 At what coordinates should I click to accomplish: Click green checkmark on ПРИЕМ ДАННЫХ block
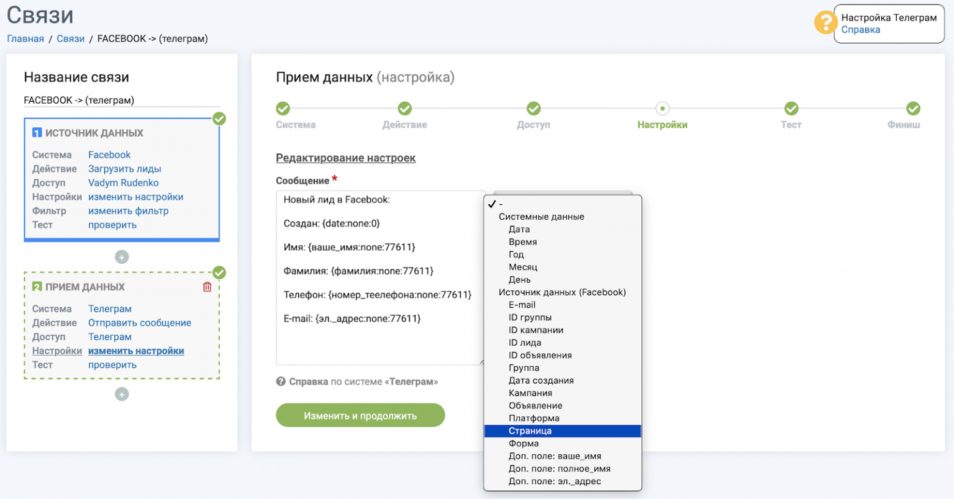(x=219, y=272)
